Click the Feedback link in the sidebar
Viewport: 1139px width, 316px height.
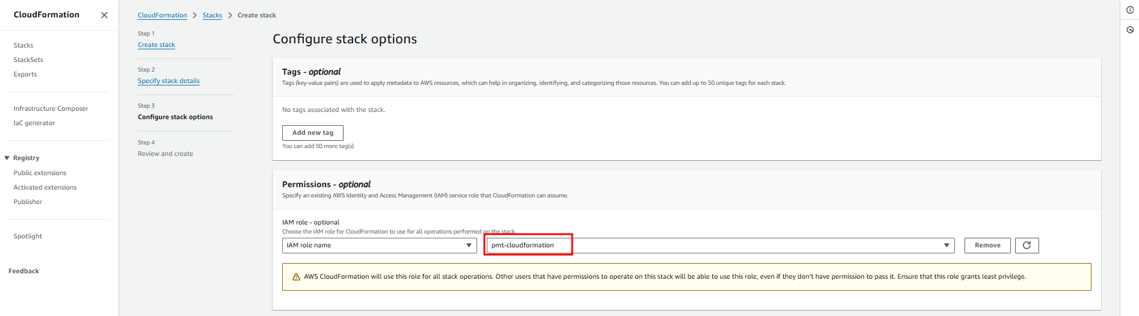coord(24,271)
